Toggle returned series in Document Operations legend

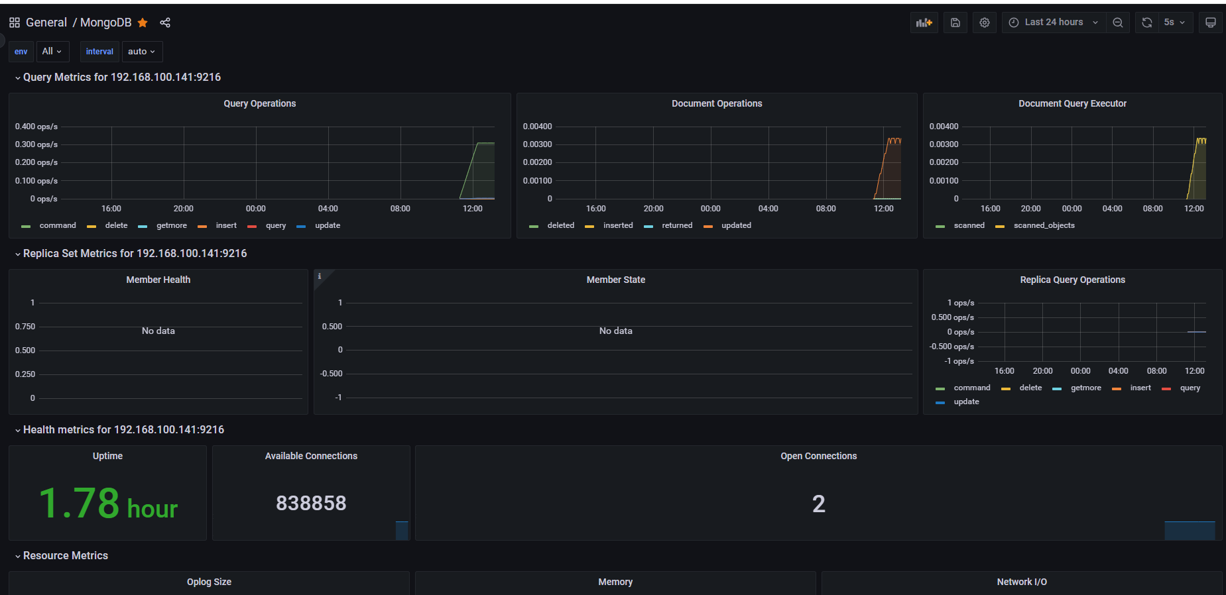pyautogui.click(x=677, y=225)
